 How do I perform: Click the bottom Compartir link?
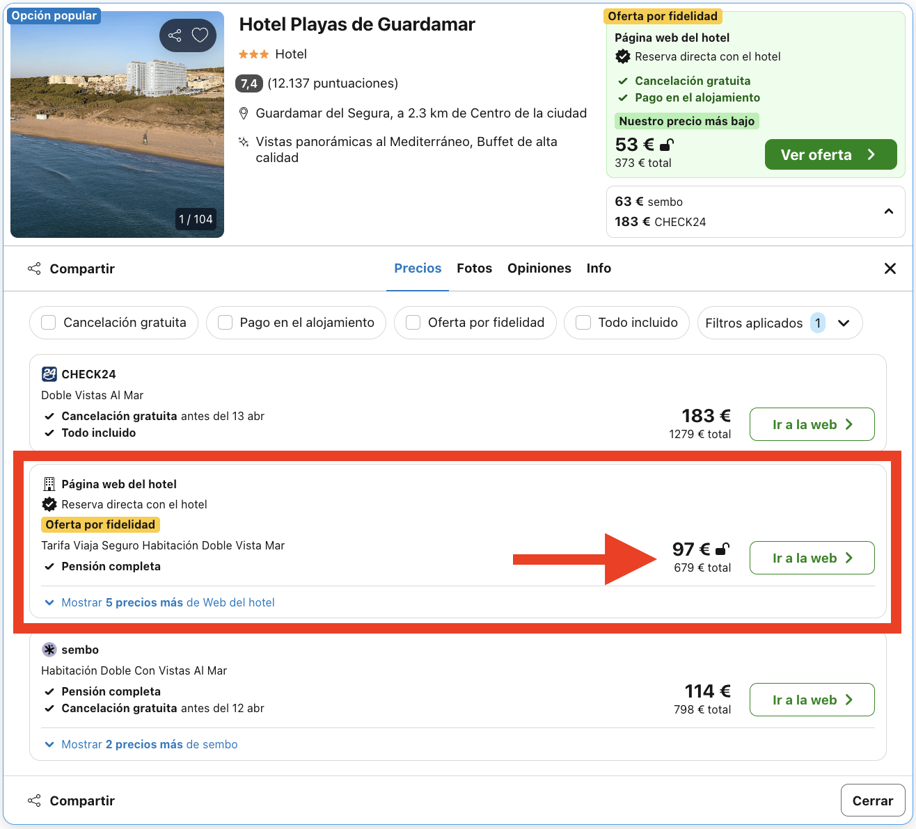pos(82,800)
